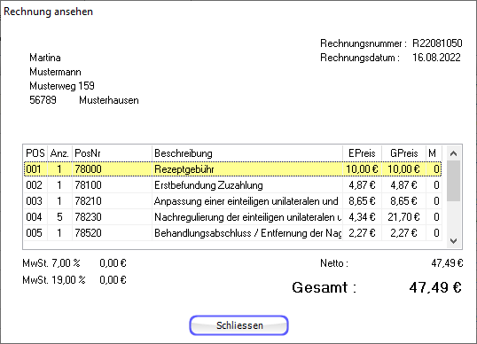Click the POS column header
Screen dimensions: 477x344
pyautogui.click(x=35, y=153)
